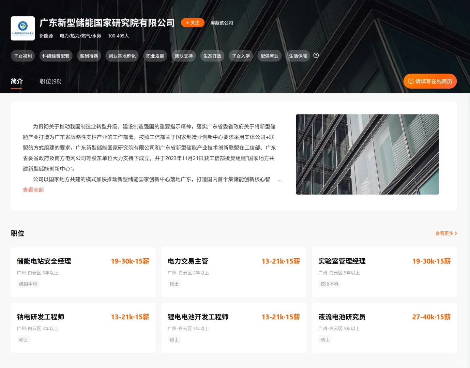Viewport: 470px width, 368px height.
Task: Select the 科研经费配套 benefit tag
Action: click(x=56, y=56)
